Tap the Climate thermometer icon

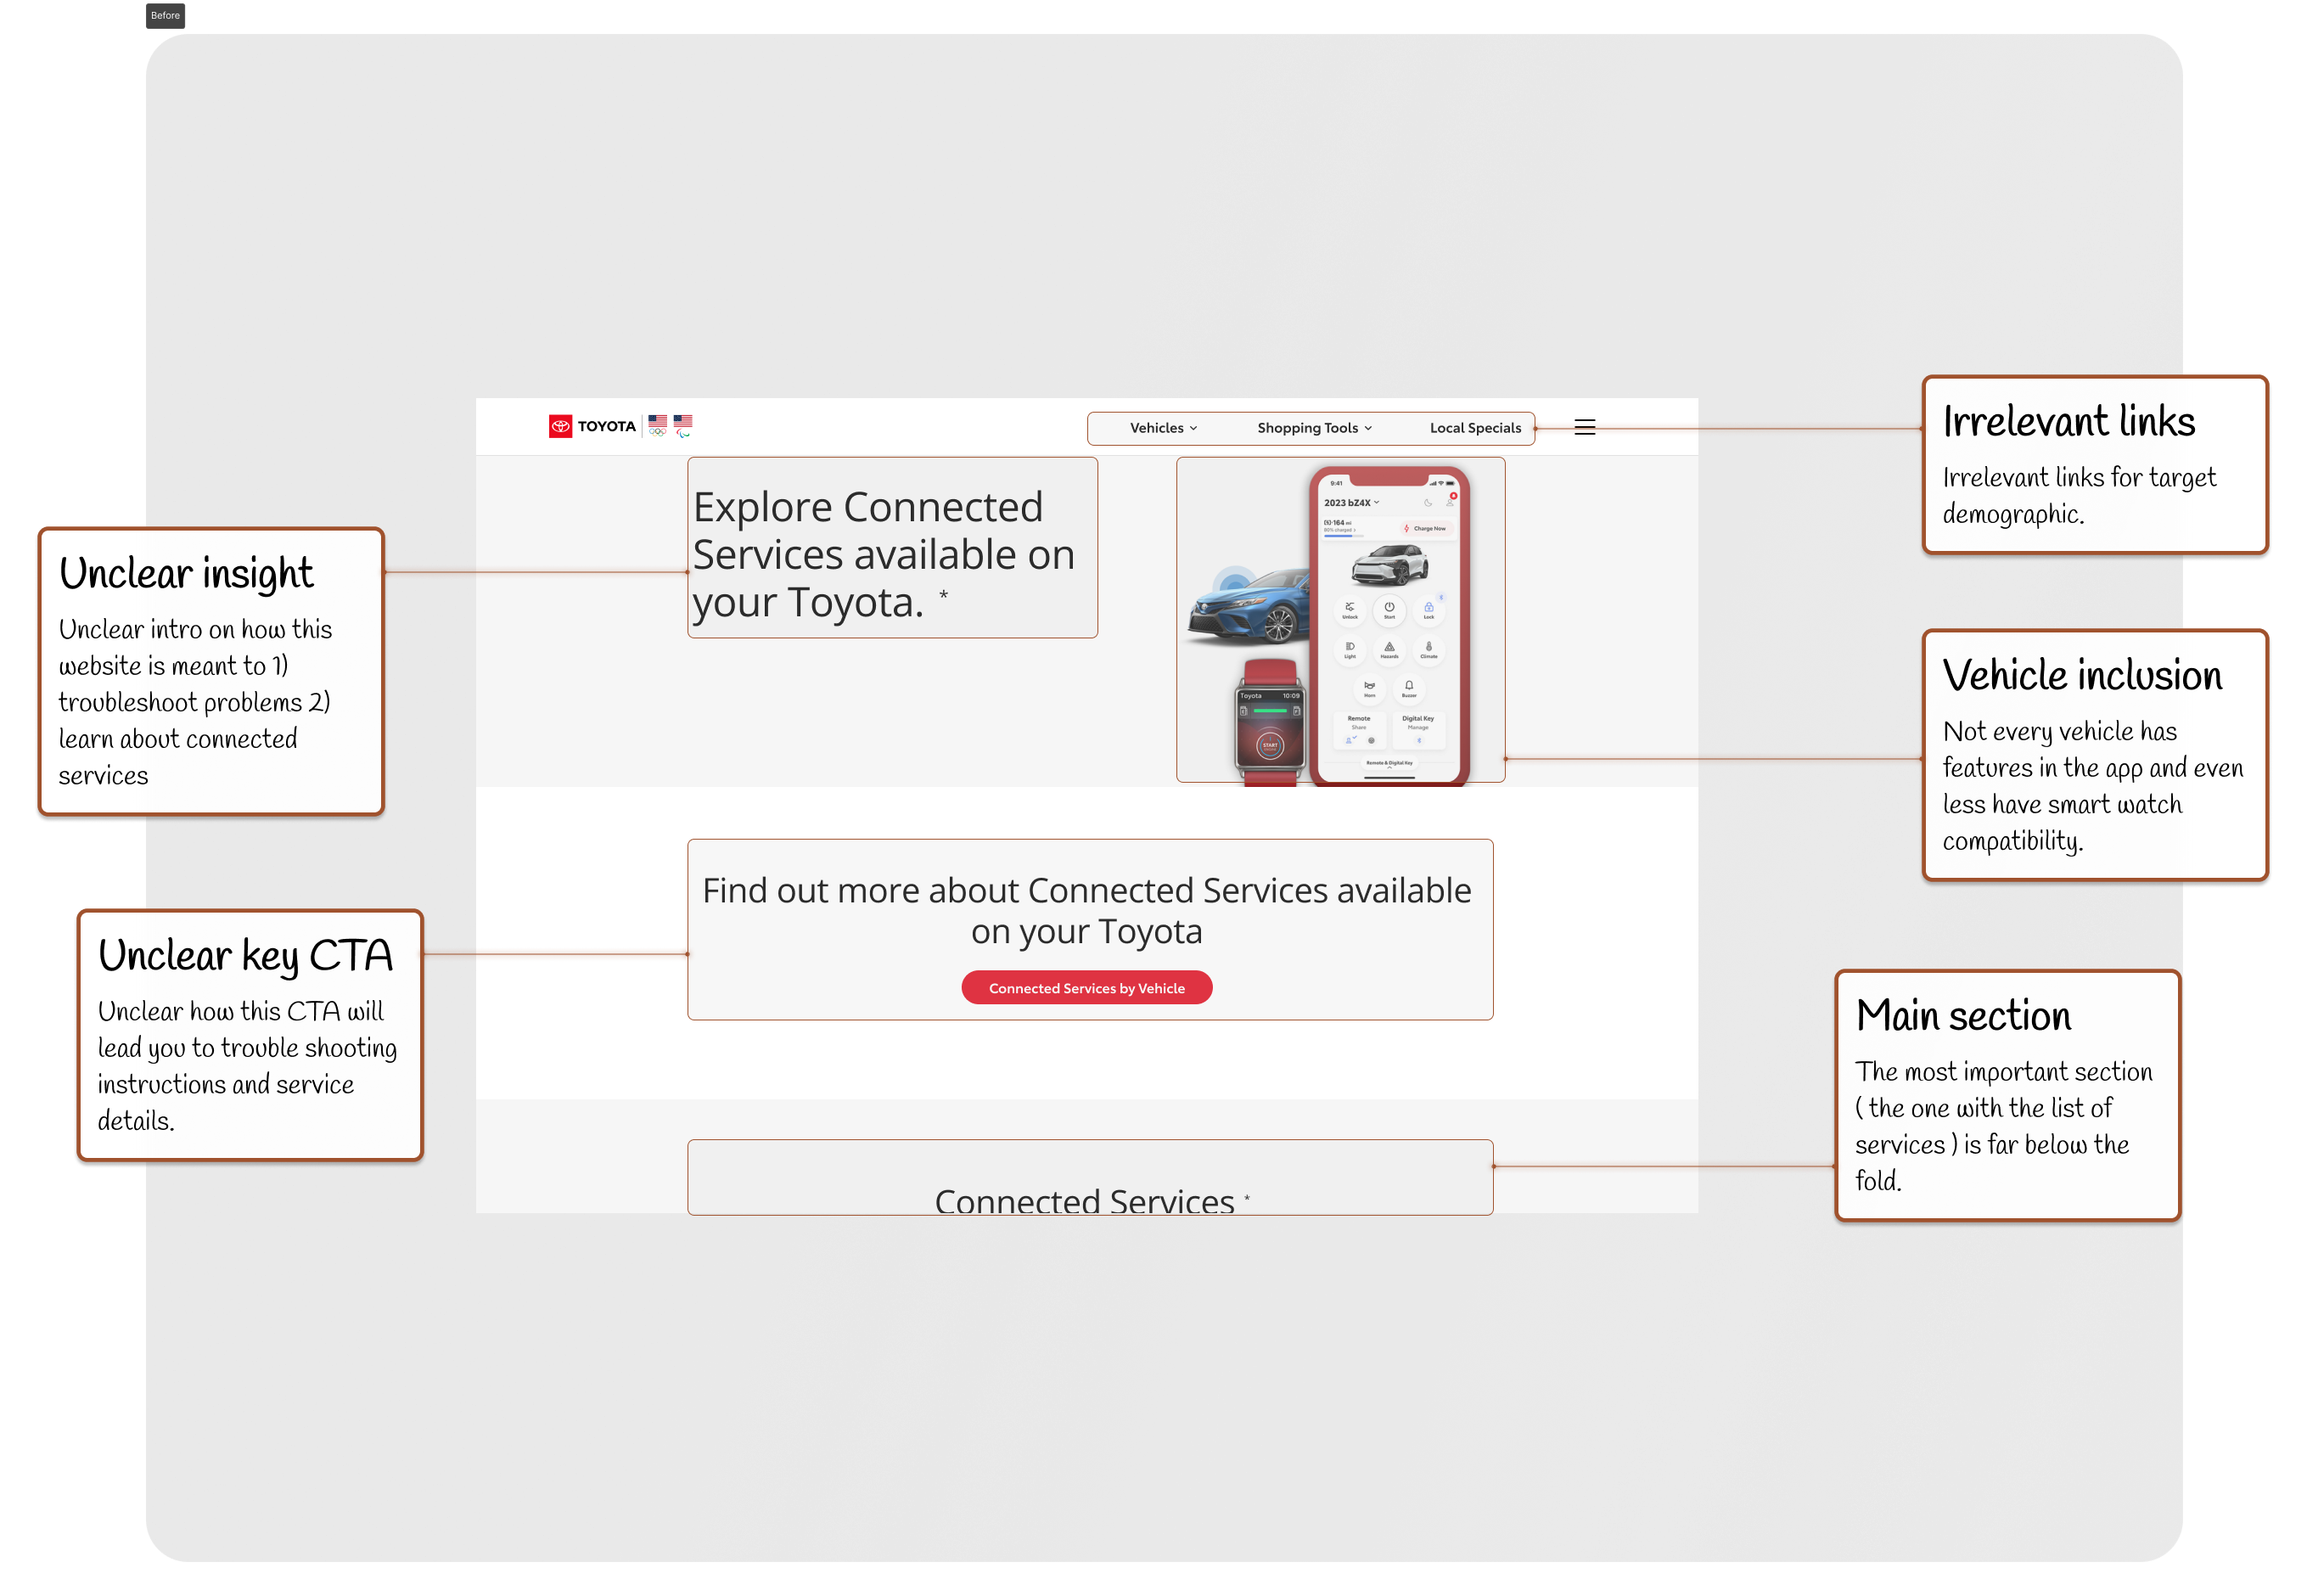[1429, 649]
